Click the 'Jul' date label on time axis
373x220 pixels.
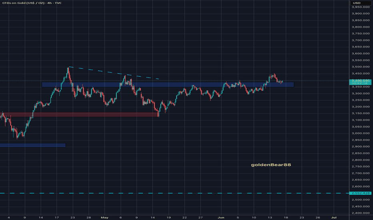coord(334,217)
